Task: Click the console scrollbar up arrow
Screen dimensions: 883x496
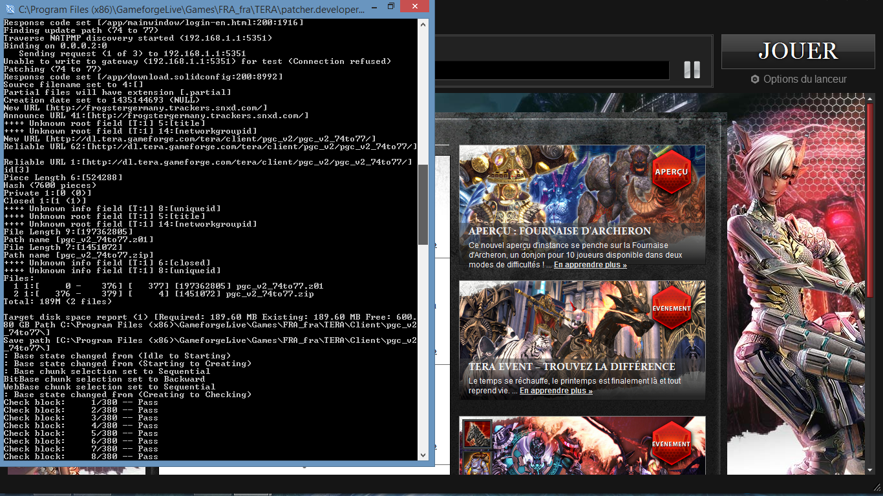Action: [x=423, y=25]
